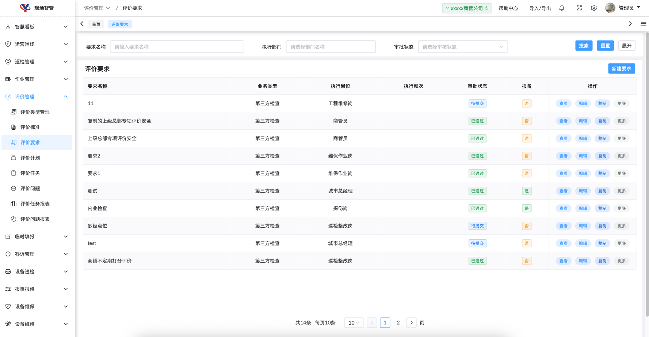
Task: Click the 新建要求 button
Action: [x=621, y=68]
